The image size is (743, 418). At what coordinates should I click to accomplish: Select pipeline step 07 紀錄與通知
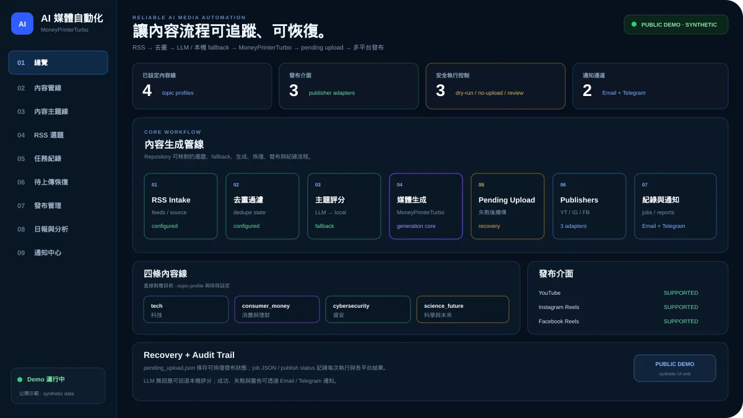[676, 206]
